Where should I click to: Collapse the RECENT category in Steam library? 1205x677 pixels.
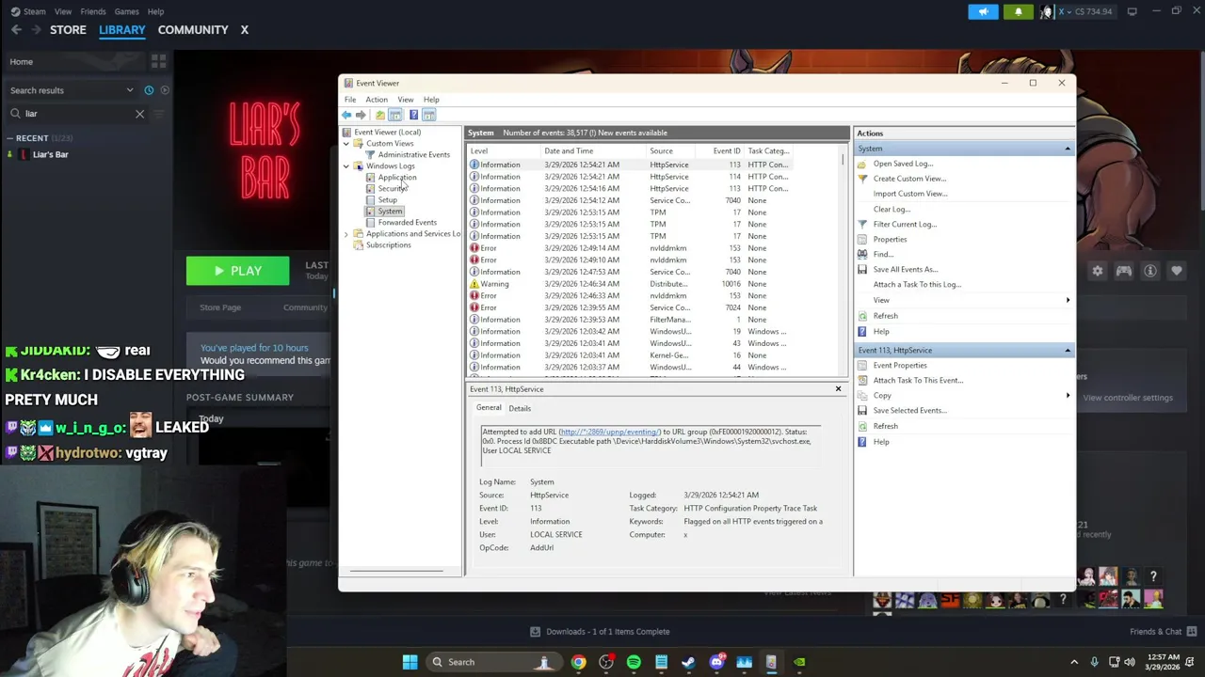(x=10, y=138)
